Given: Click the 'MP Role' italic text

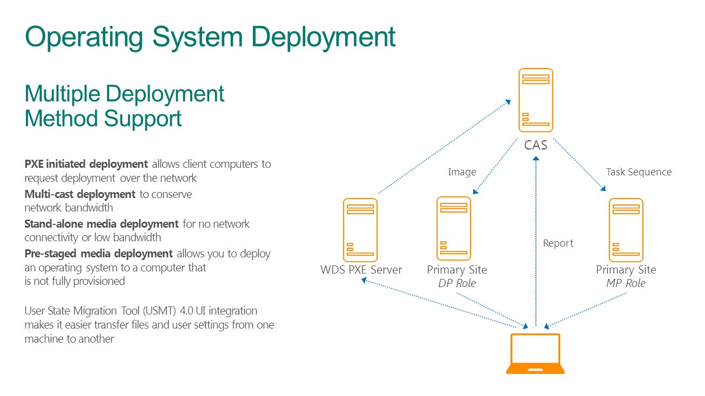Looking at the screenshot, I should tap(626, 283).
